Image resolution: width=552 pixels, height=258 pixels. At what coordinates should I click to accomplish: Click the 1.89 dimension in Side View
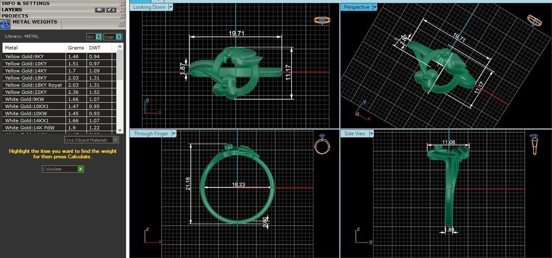click(449, 230)
